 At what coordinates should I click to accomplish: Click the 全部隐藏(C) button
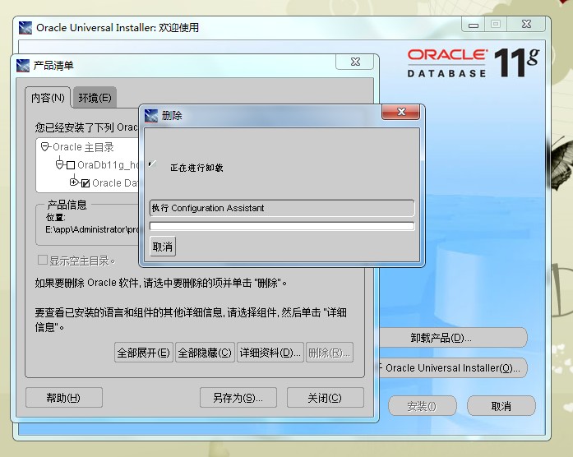tap(205, 353)
